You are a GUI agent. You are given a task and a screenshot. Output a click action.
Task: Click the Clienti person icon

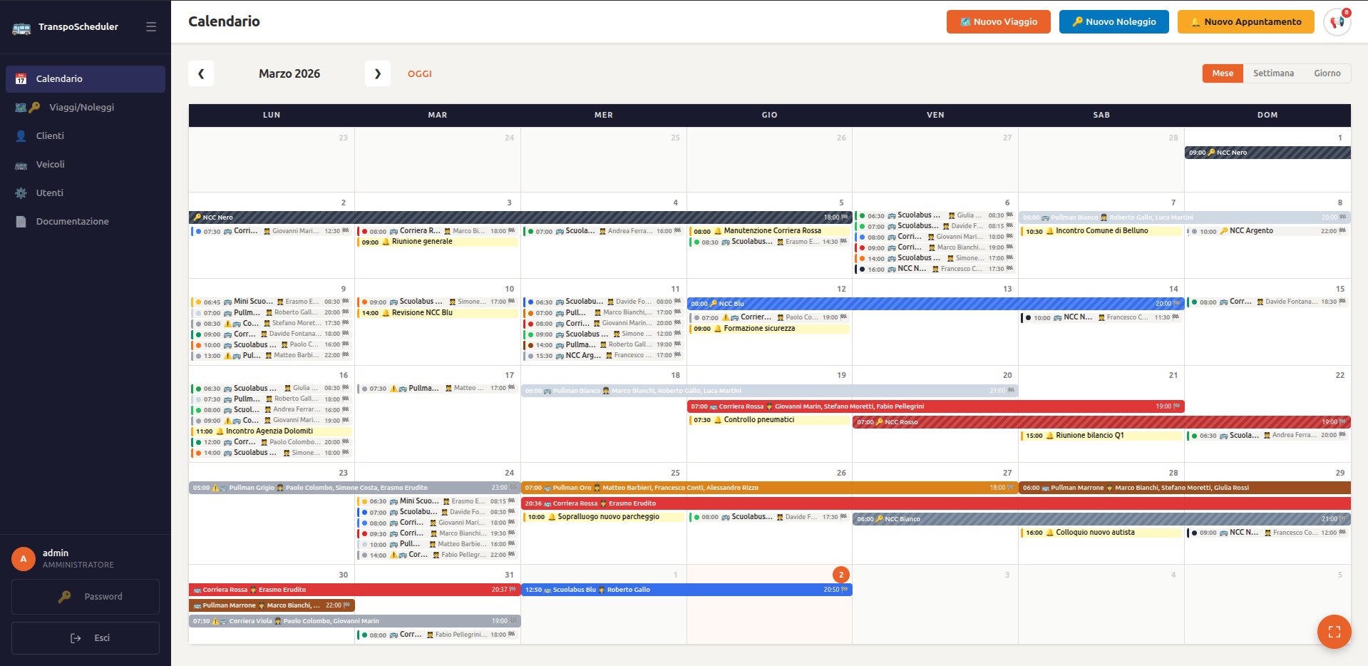click(21, 135)
